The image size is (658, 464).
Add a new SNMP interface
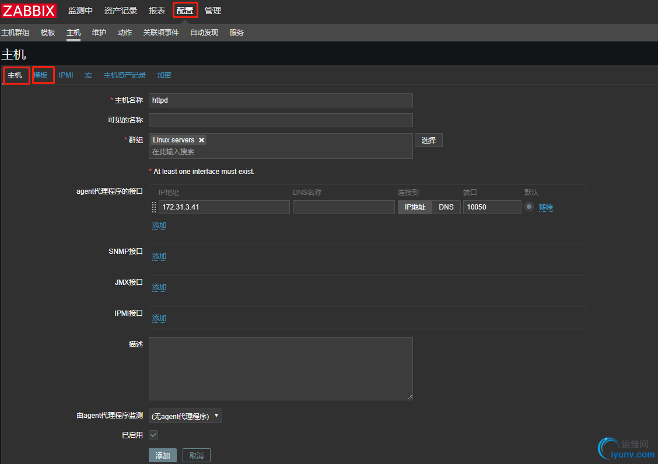coord(159,256)
